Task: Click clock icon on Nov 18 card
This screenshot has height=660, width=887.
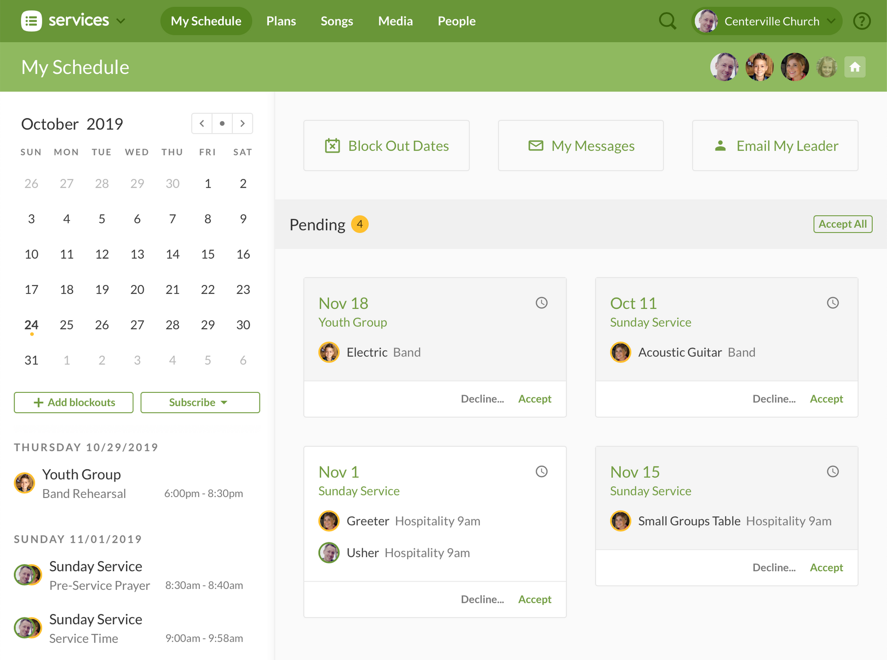Action: pyautogui.click(x=542, y=303)
